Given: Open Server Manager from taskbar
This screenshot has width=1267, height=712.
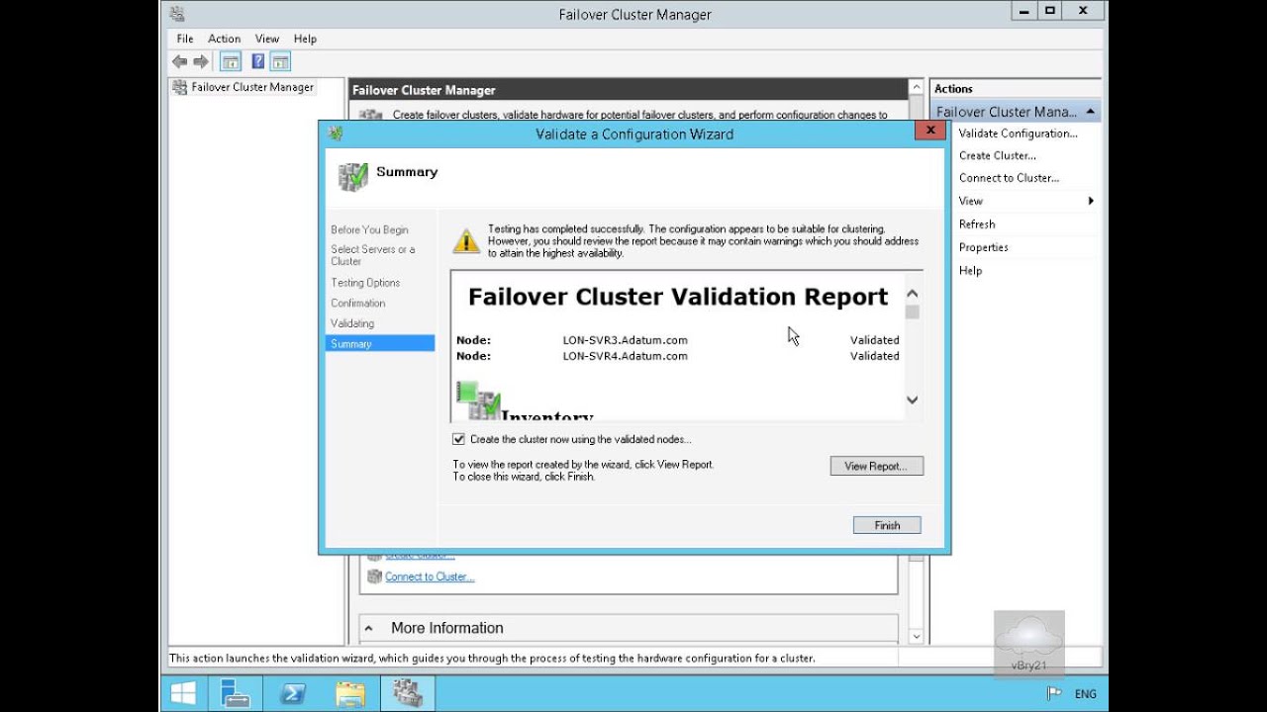Looking at the screenshot, I should 236,693.
